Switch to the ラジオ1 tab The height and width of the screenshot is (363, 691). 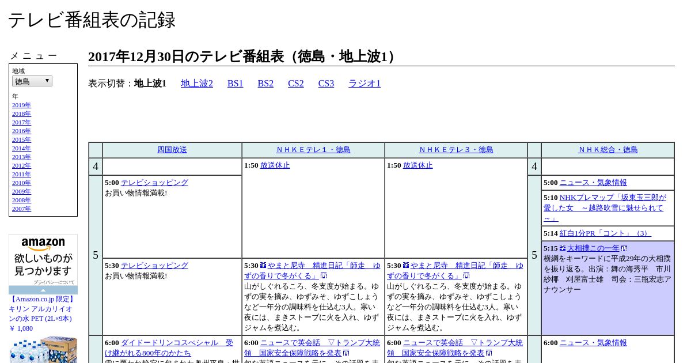click(365, 84)
